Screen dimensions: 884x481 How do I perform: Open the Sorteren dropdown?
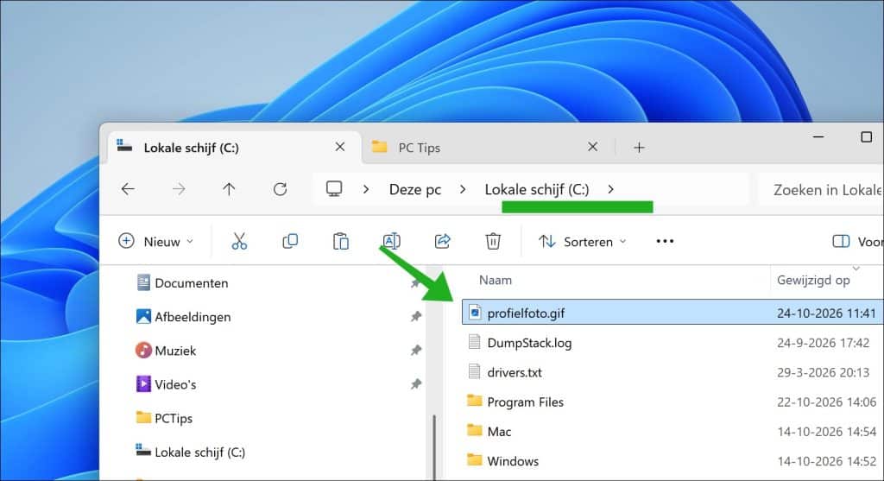[583, 241]
